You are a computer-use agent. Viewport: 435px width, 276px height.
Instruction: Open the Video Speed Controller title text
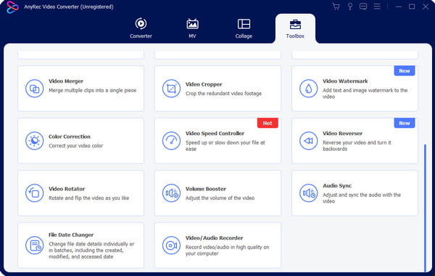click(215, 134)
